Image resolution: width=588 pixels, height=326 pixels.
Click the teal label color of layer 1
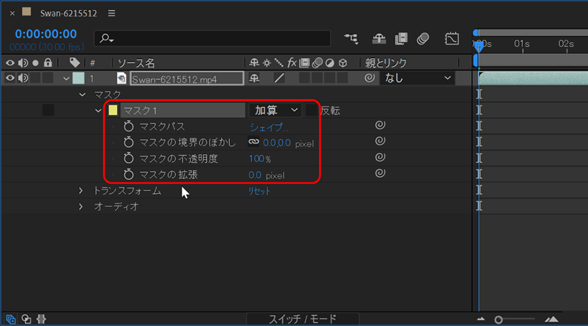(x=78, y=78)
